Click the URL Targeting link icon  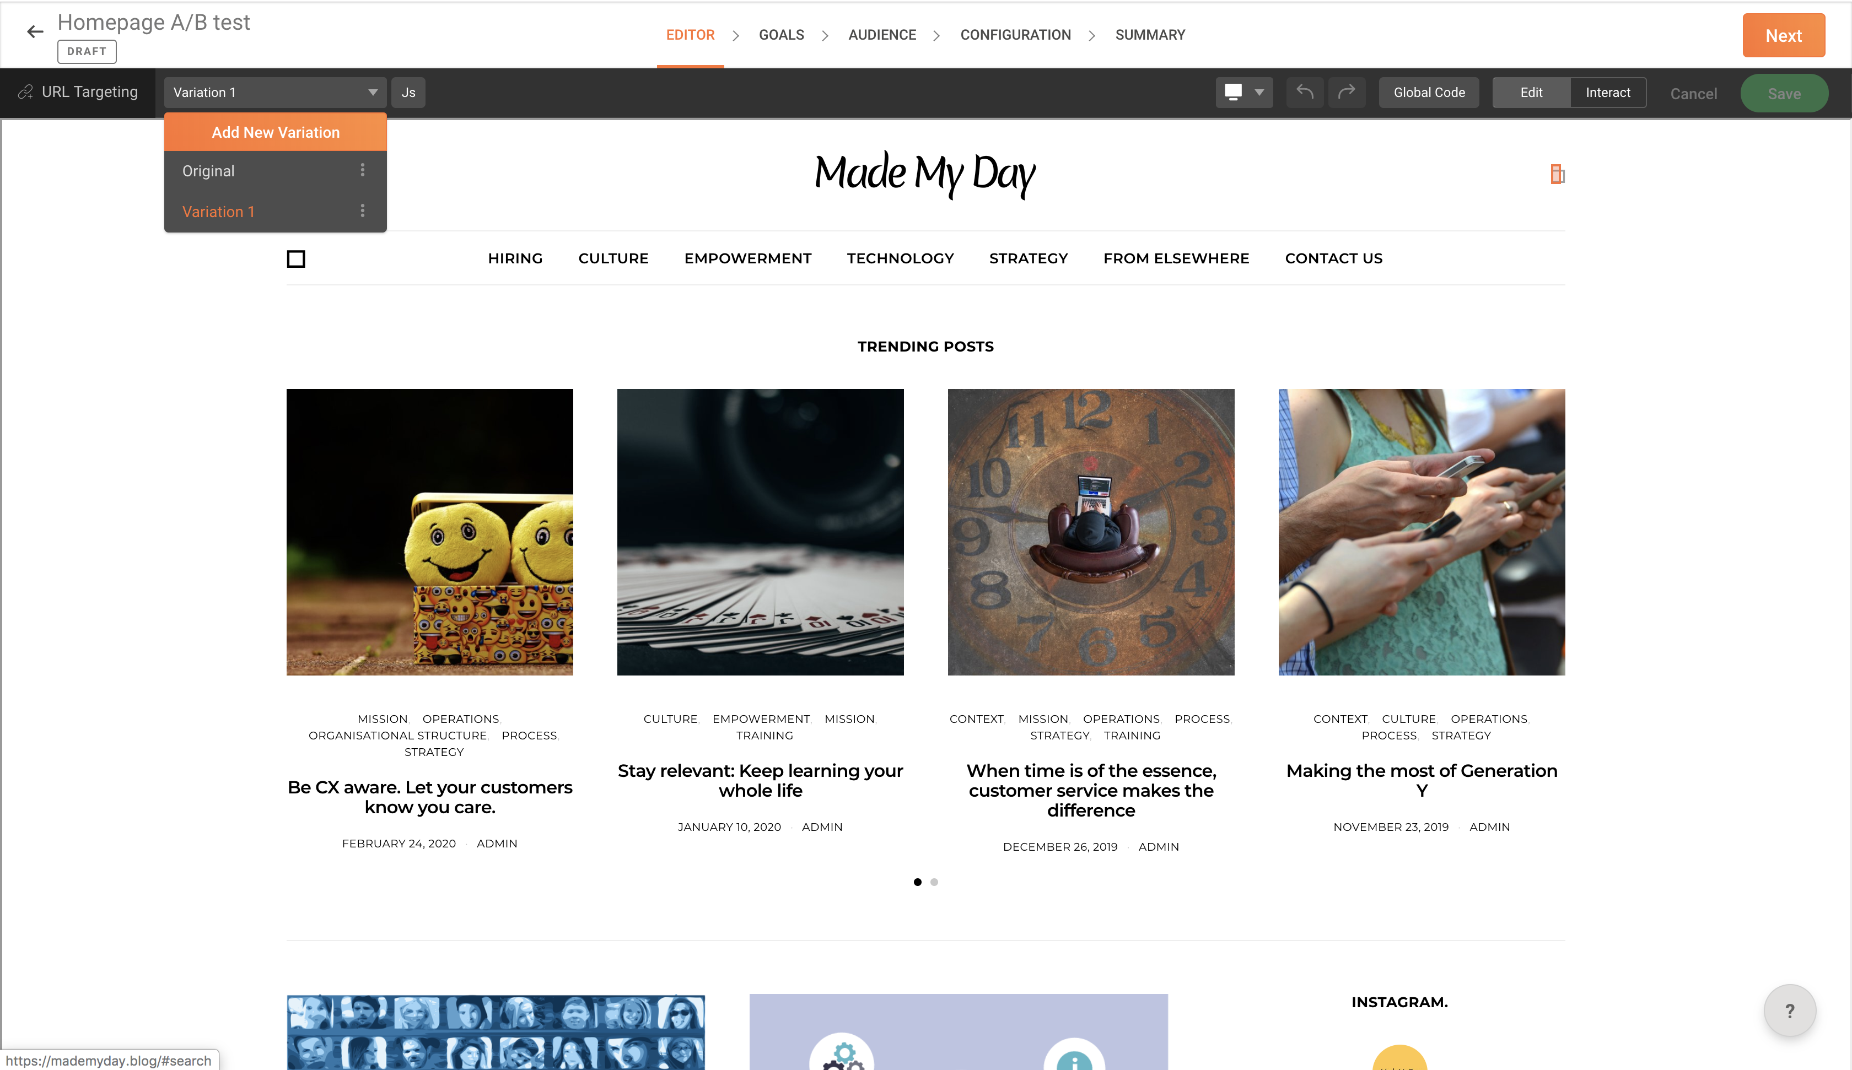(26, 92)
